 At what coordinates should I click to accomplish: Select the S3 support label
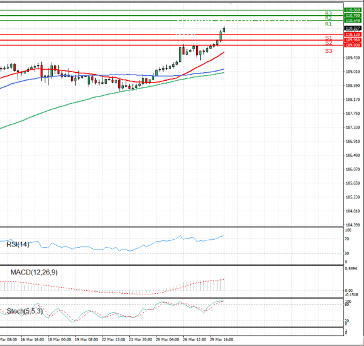pyautogui.click(x=328, y=51)
